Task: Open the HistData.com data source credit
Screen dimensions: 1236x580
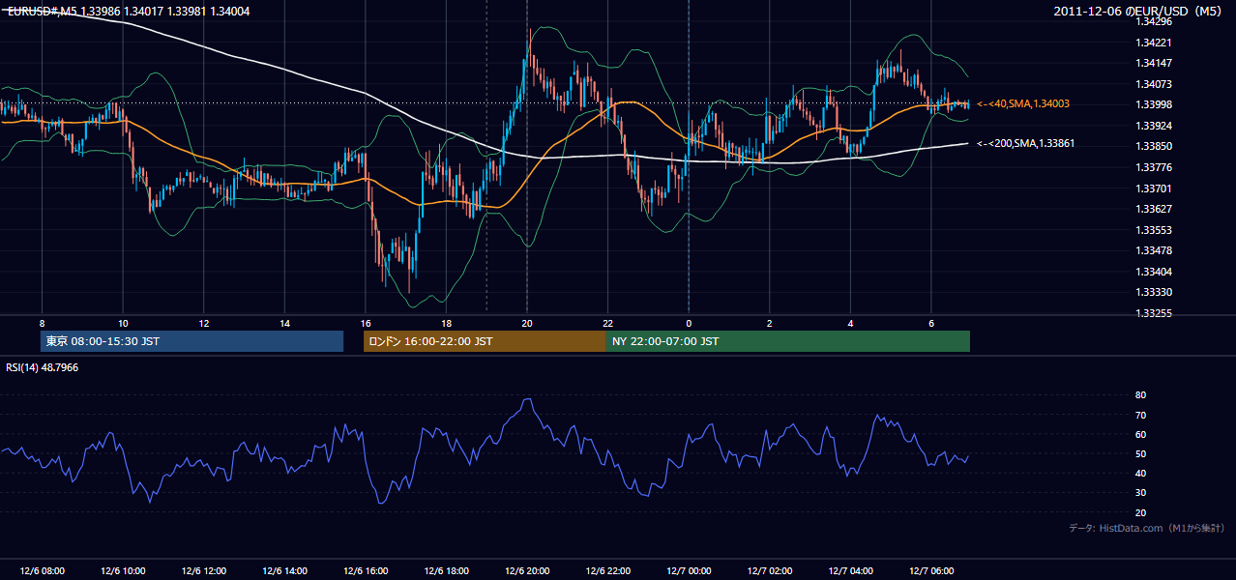Action: (x=1147, y=528)
